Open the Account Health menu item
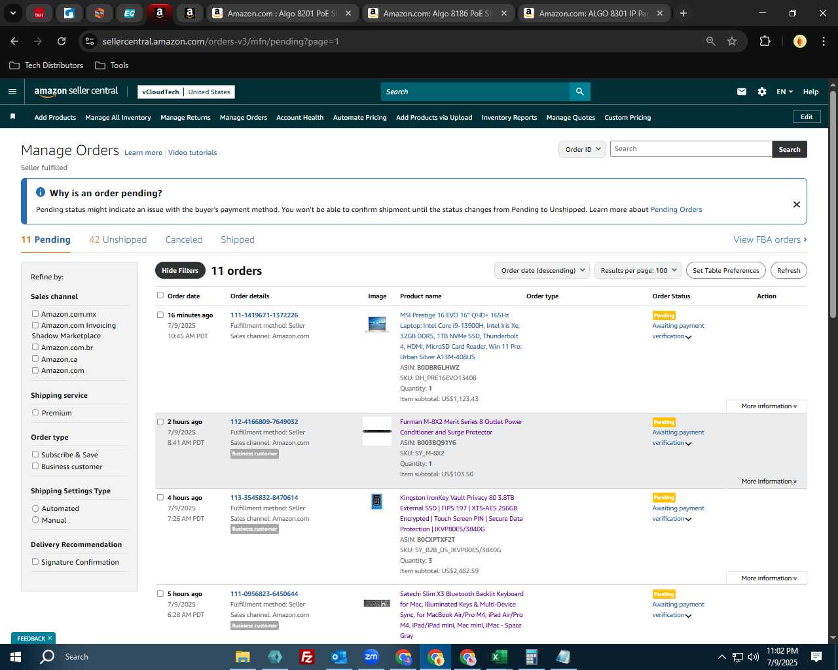838x670 pixels. pos(300,118)
